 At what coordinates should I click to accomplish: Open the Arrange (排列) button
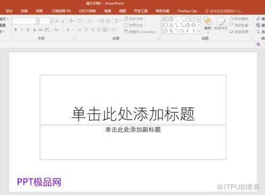point(207,25)
